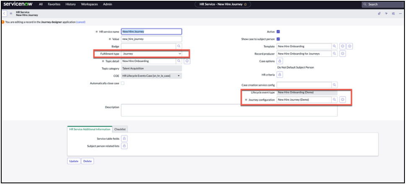Click the Badge lookup magnifier icon

(x=179, y=46)
